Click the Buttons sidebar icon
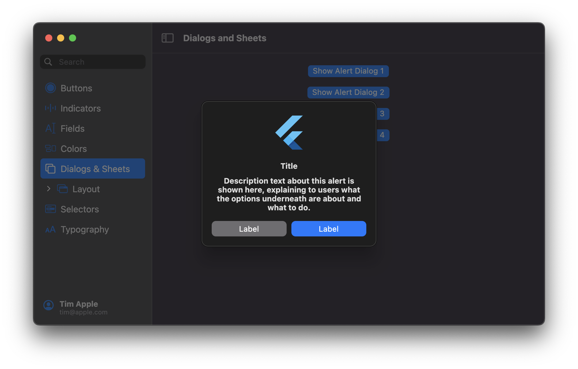 click(51, 88)
